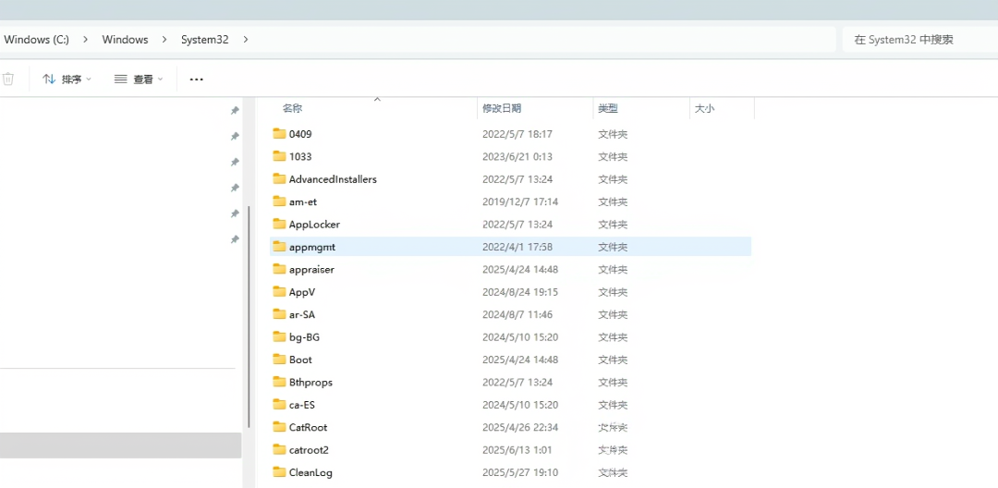Image resolution: width=998 pixels, height=488 pixels.
Task: Click 文件夹 type in the ca-ES row
Action: (x=613, y=406)
